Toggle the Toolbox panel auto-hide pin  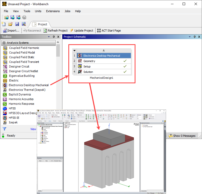point(54,37)
